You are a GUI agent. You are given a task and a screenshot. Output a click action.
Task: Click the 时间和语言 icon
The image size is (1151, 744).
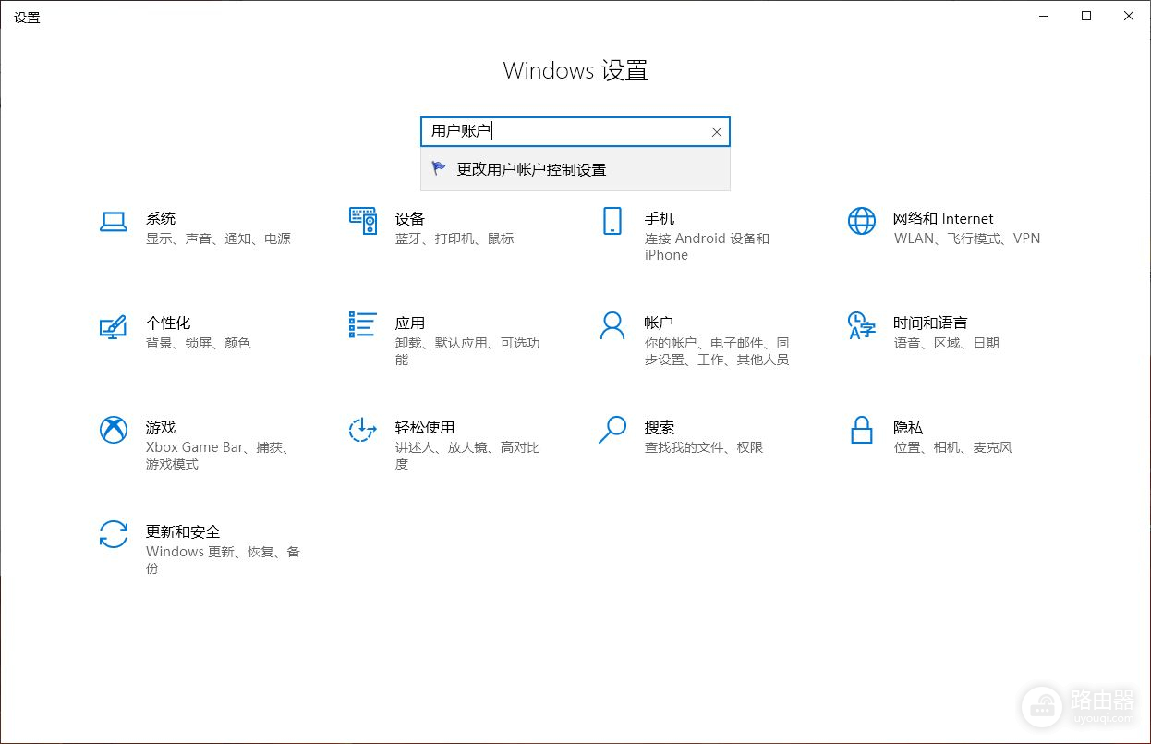tap(861, 325)
